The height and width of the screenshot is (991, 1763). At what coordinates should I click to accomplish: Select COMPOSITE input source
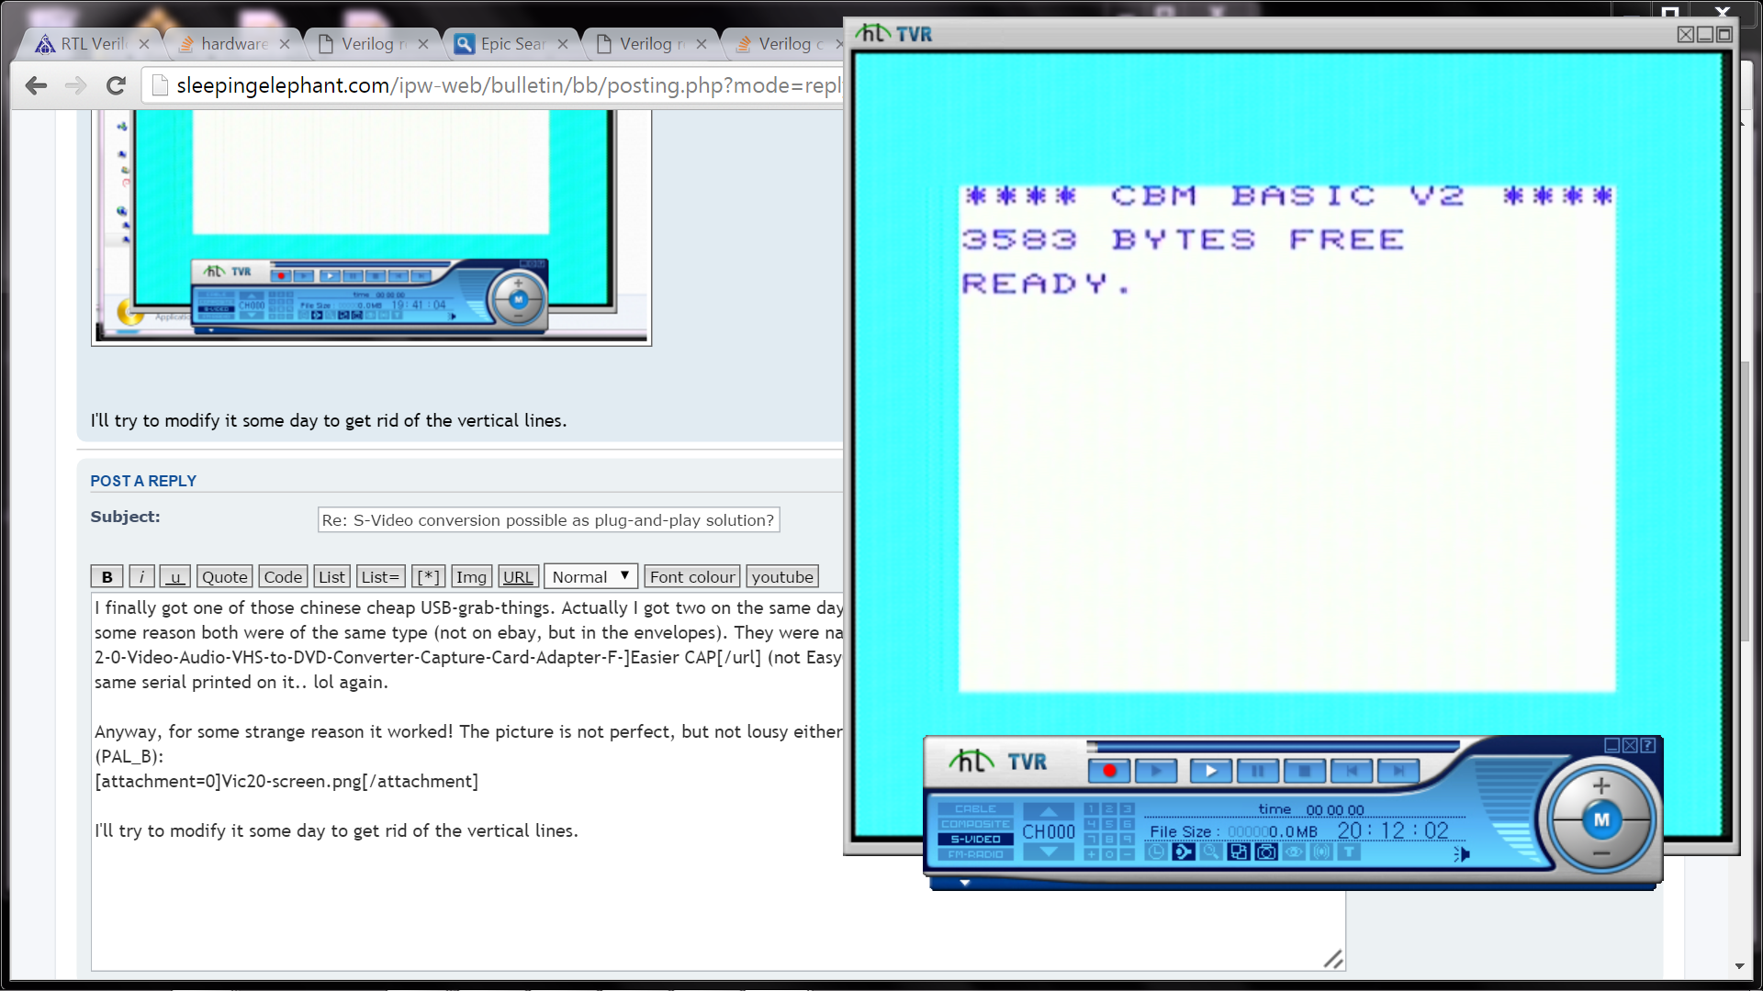tap(975, 824)
